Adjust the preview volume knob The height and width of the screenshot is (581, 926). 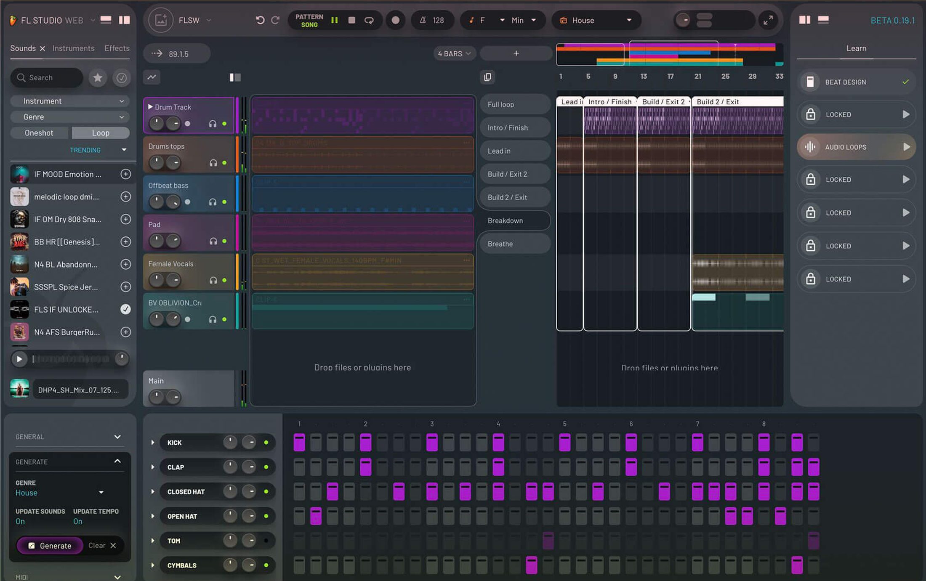(x=122, y=359)
